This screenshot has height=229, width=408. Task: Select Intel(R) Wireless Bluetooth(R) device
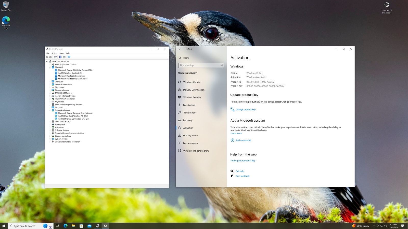(x=70, y=73)
